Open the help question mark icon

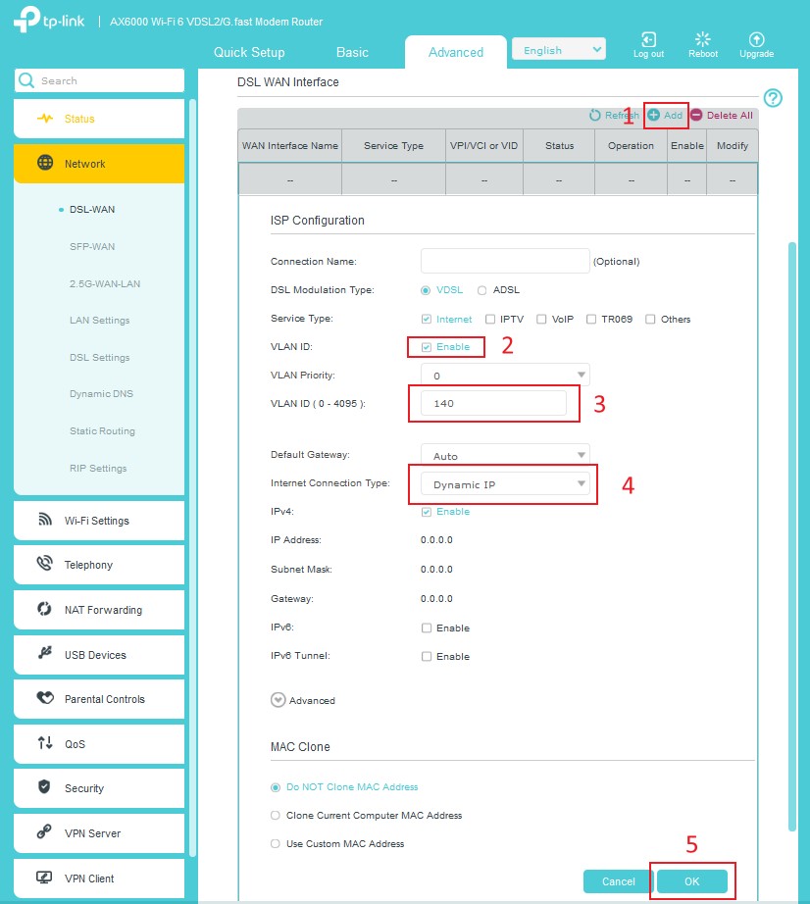(x=773, y=98)
